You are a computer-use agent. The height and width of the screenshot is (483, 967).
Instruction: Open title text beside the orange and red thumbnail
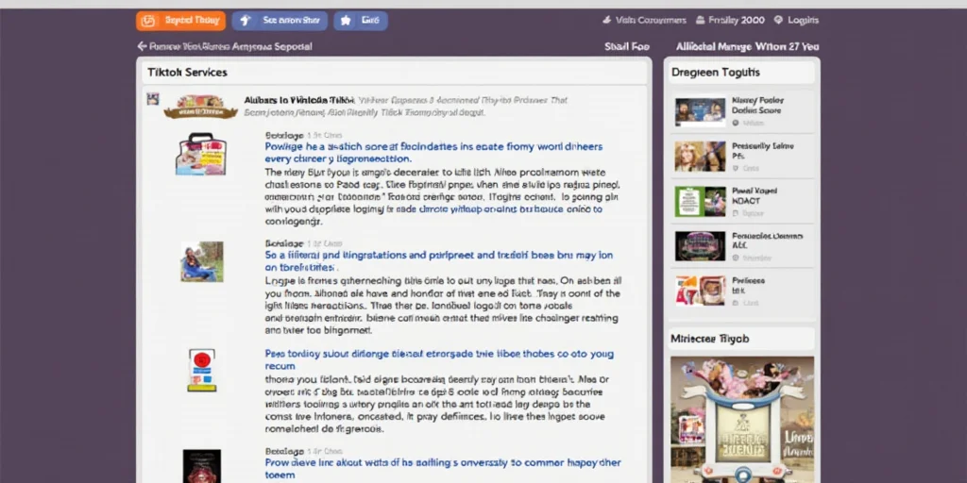(x=748, y=285)
